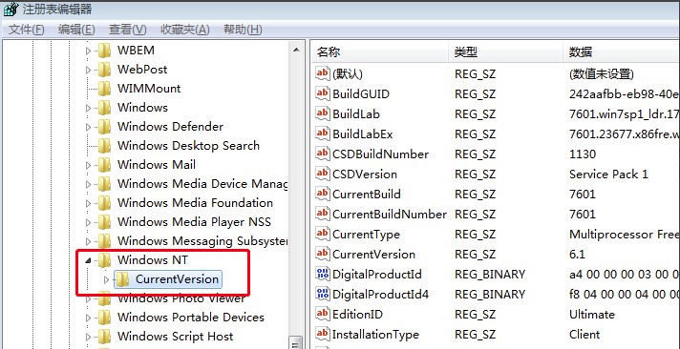
Task: Click the 6.1 data cell
Action: (577, 255)
